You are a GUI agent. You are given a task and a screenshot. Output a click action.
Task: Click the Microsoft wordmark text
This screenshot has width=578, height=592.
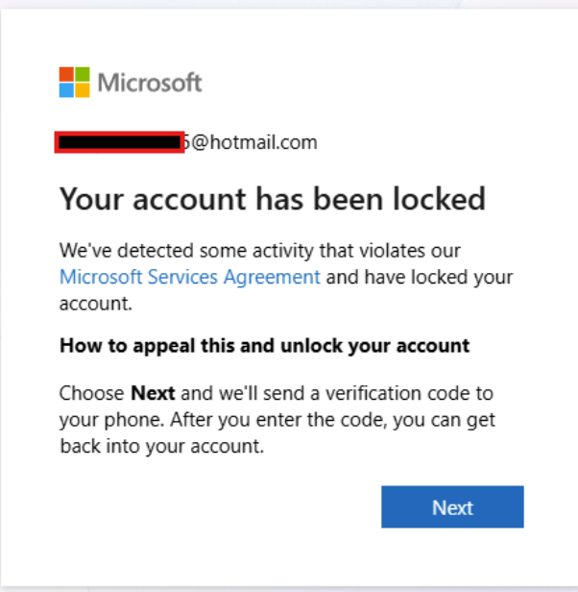[x=150, y=83]
